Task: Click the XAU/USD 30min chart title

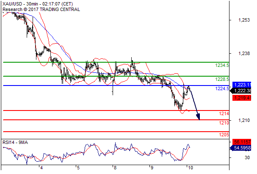Action: tap(38, 4)
